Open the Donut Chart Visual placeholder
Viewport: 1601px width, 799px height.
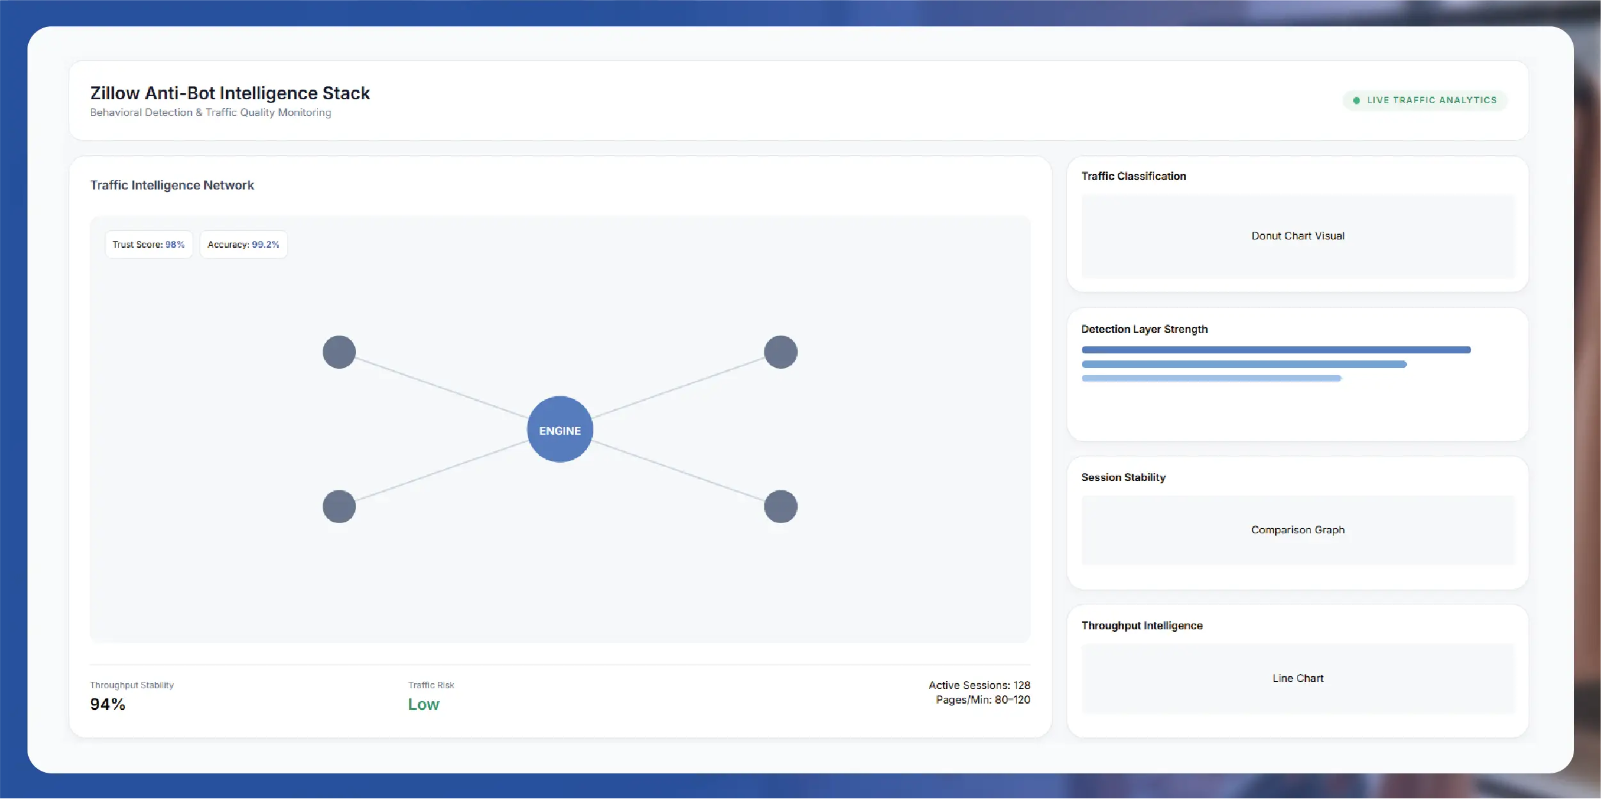pyautogui.click(x=1298, y=236)
